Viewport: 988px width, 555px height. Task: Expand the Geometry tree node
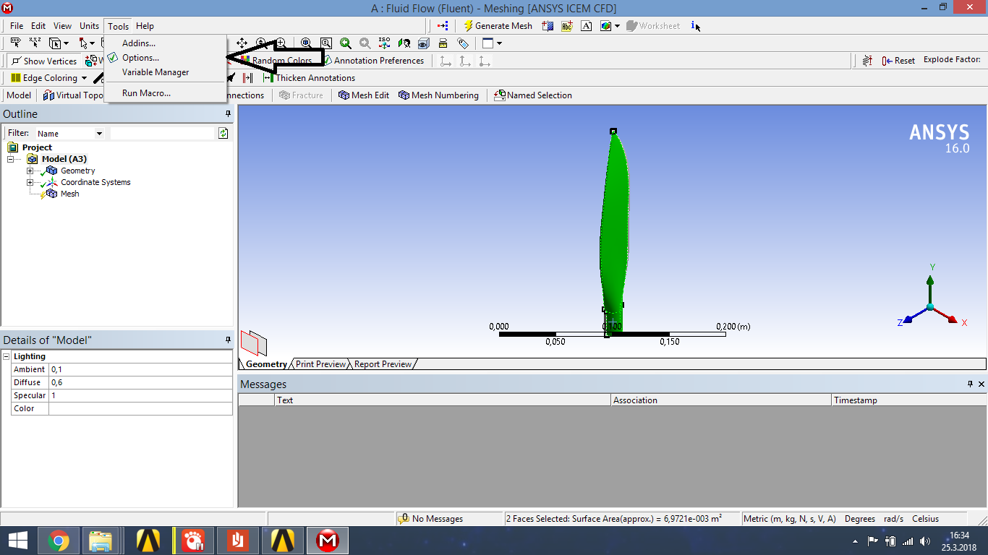point(30,171)
